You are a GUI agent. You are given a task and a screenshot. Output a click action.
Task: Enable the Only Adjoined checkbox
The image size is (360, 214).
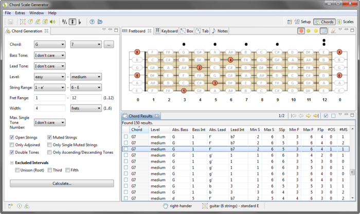click(x=12, y=145)
